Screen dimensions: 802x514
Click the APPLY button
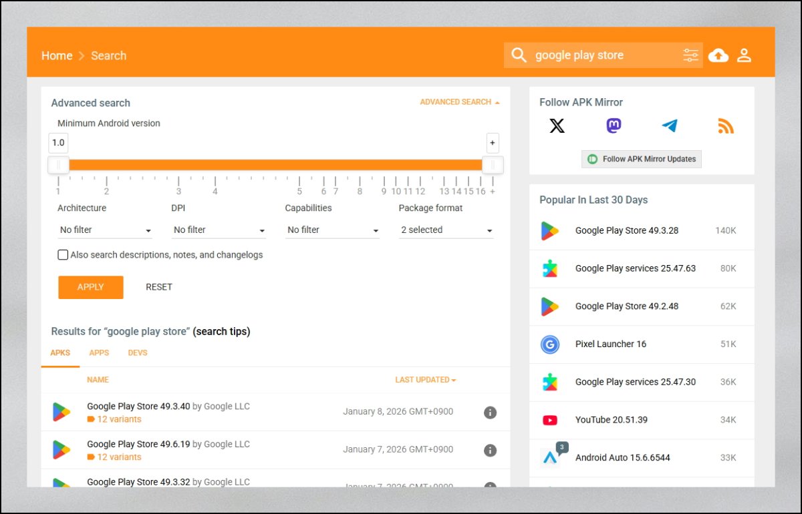point(91,287)
